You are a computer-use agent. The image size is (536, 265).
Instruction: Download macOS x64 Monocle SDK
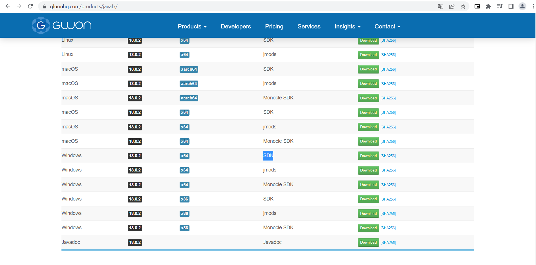[x=368, y=141]
